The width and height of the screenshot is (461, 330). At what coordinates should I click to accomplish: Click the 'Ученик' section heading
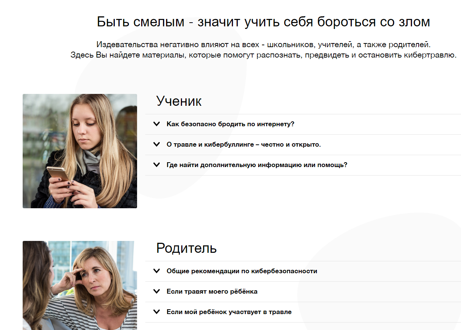coord(179,101)
